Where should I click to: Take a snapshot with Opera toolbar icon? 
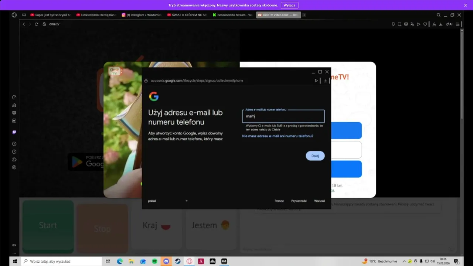(x=399, y=24)
